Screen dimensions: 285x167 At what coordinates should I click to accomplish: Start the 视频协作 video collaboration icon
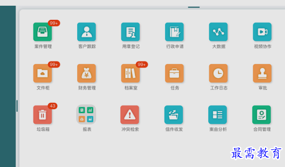pyautogui.click(x=262, y=32)
